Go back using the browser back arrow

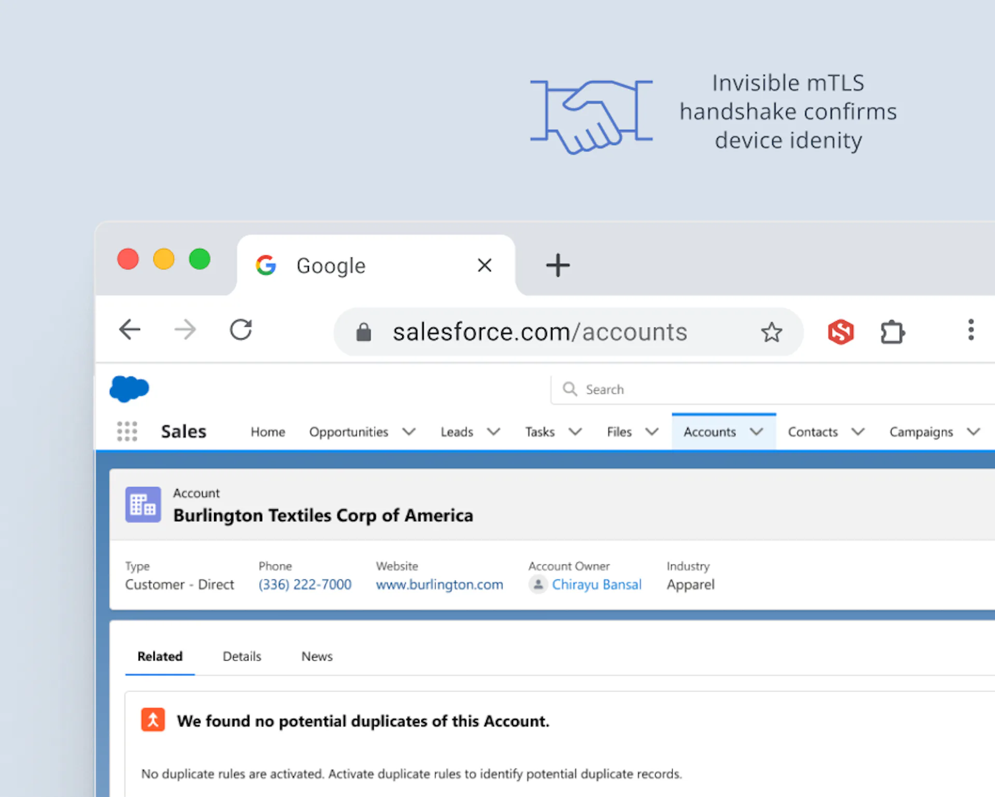pos(130,330)
